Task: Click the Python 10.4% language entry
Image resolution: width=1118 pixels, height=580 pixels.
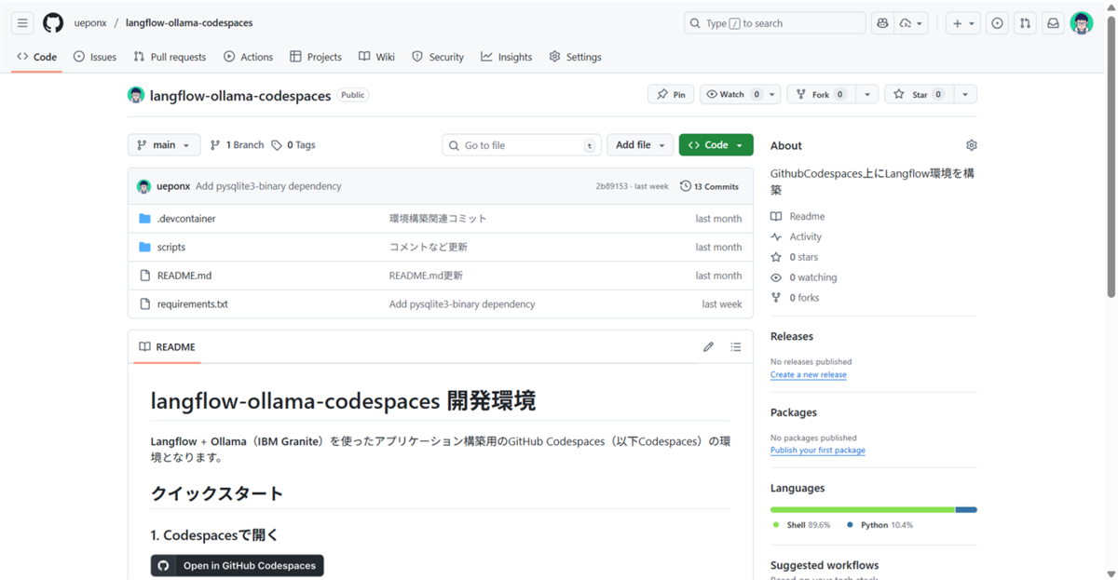Action: point(879,525)
